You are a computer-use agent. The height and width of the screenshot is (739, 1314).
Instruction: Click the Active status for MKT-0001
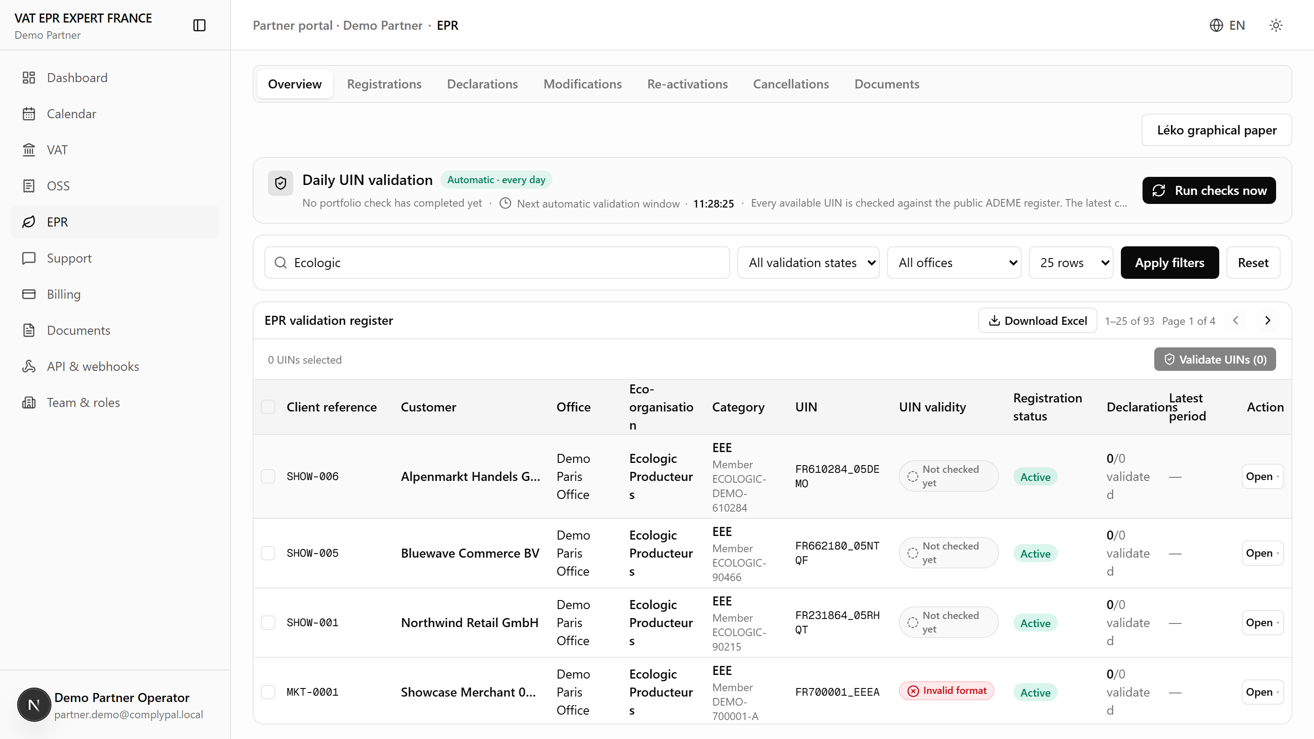pos(1036,693)
